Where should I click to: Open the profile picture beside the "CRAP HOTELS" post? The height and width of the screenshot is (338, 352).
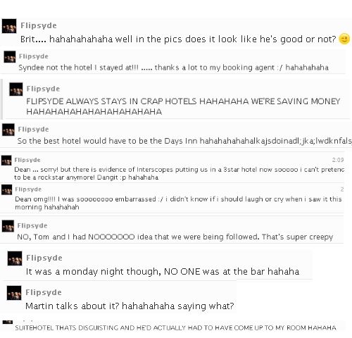click(x=16, y=89)
